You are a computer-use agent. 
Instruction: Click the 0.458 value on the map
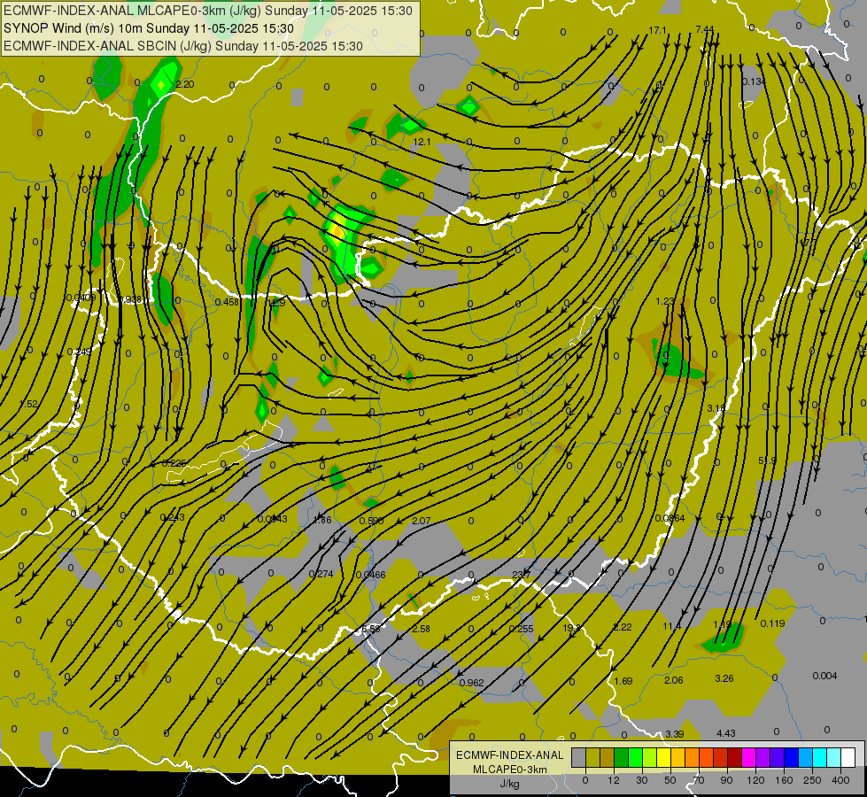227,301
